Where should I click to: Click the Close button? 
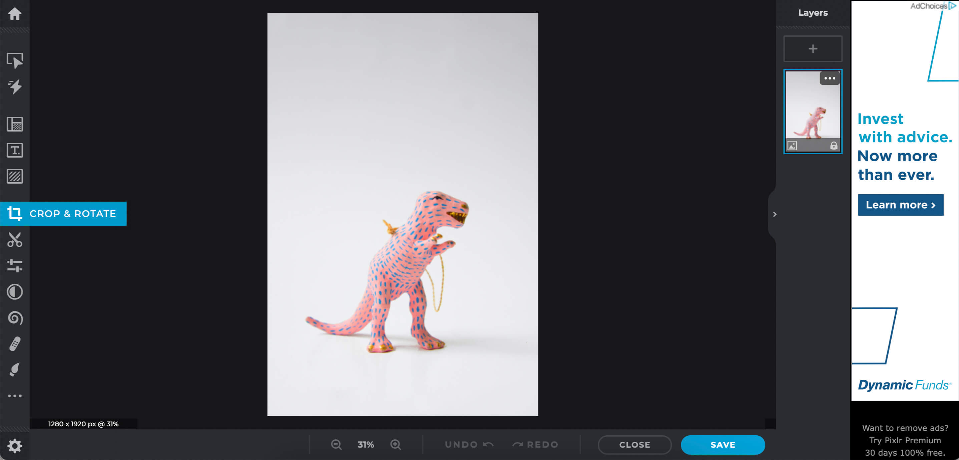point(634,445)
